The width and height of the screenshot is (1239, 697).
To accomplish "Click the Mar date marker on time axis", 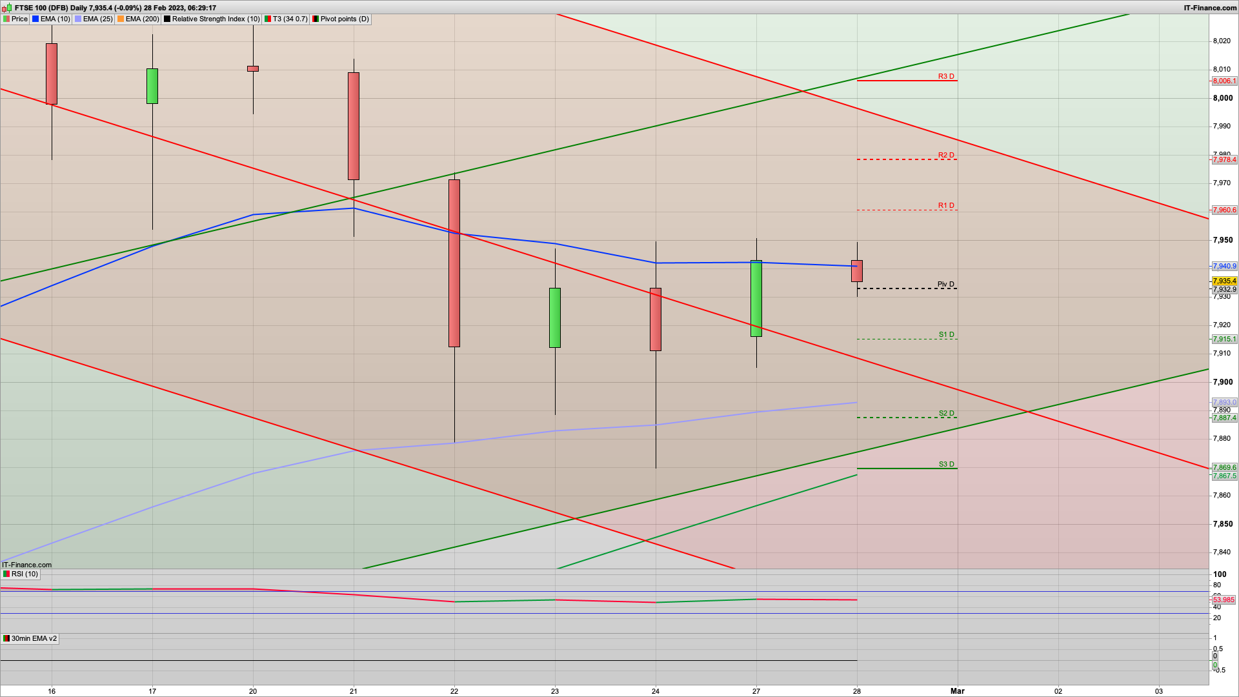I will click(958, 691).
